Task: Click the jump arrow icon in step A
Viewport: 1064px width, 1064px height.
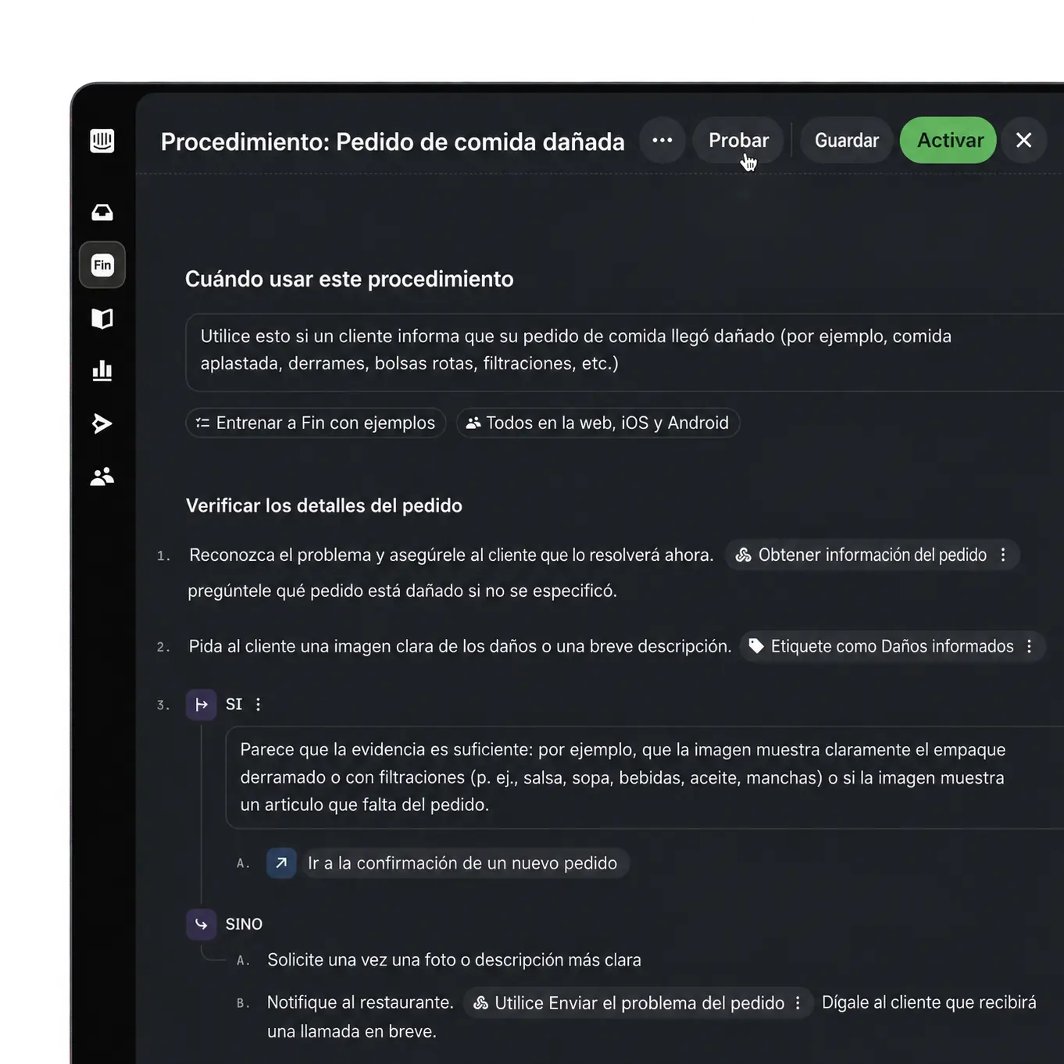Action: point(281,863)
